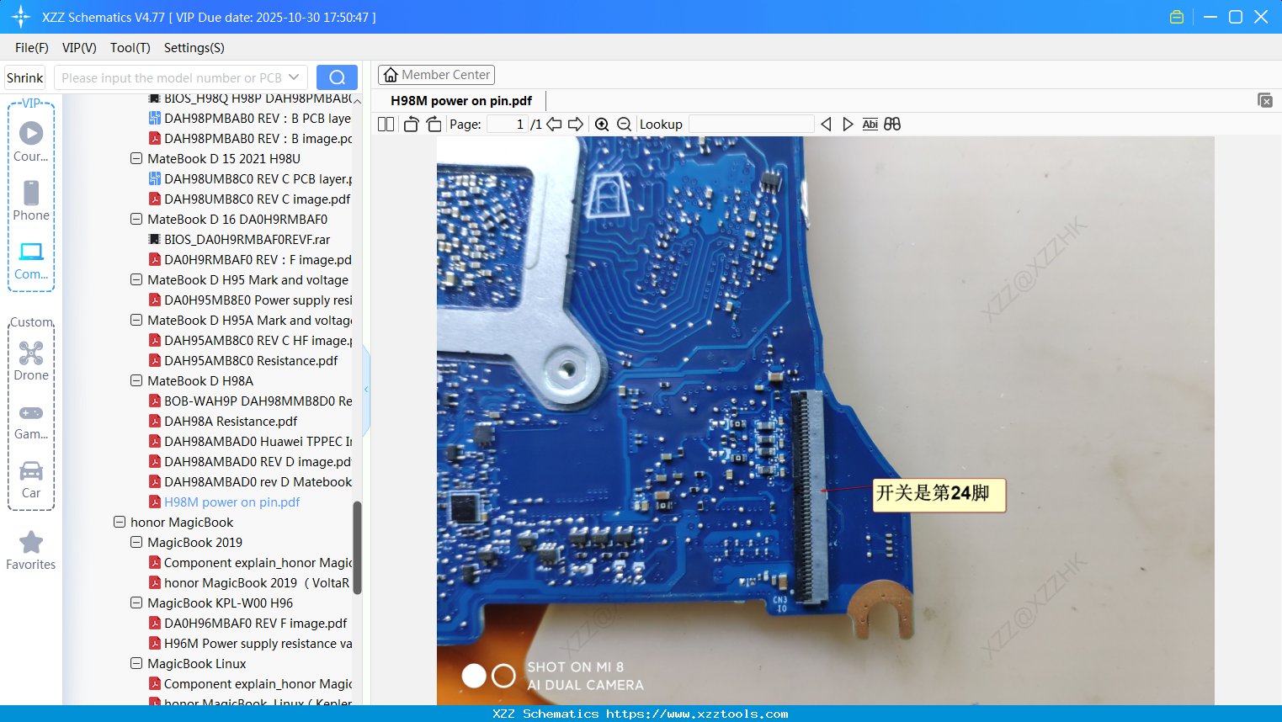Click the file tree vertical scrollbar
1282x722 pixels.
click(x=357, y=548)
